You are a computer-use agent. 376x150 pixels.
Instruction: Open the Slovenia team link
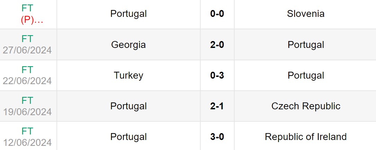(x=306, y=14)
